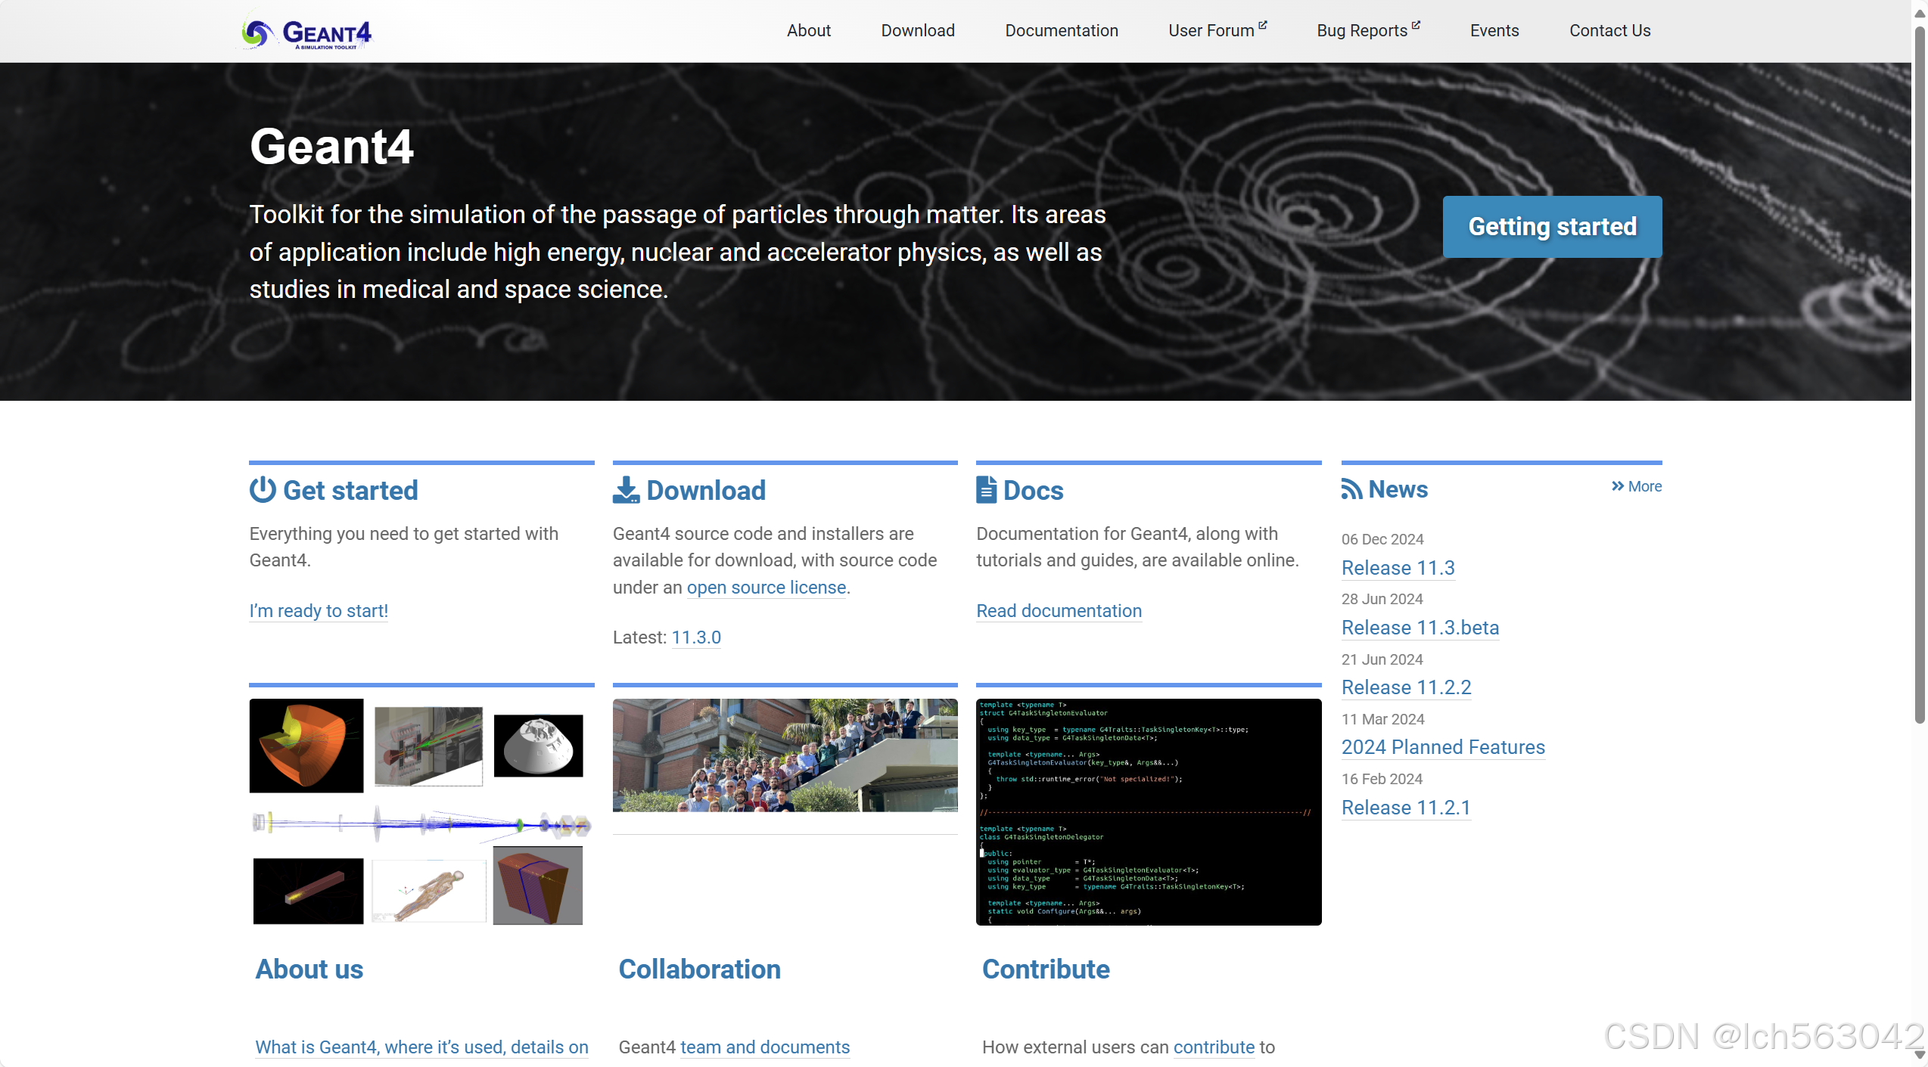Click external link icon next to User Forum

pos(1262,25)
